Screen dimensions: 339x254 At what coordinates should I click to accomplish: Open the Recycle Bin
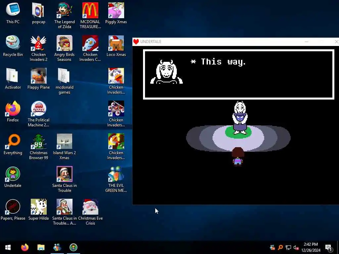pyautogui.click(x=13, y=46)
